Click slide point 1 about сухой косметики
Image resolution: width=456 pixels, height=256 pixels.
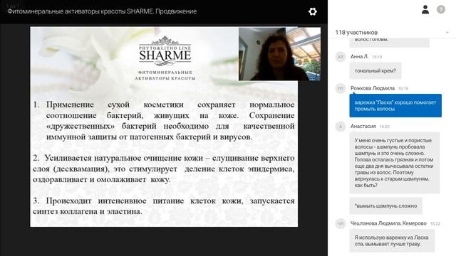164,121
